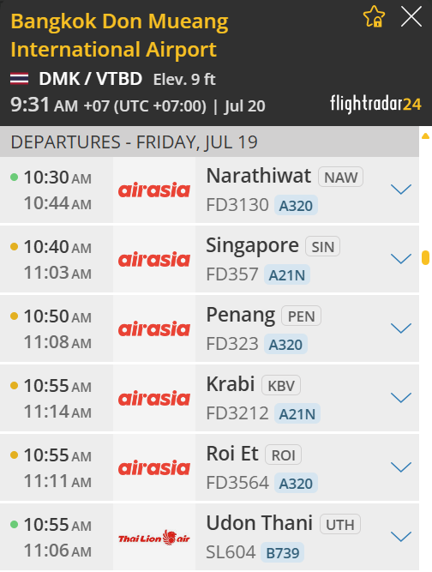Click the flightradar24 logo
Viewport: 432px width, 572px height.
coord(375,104)
